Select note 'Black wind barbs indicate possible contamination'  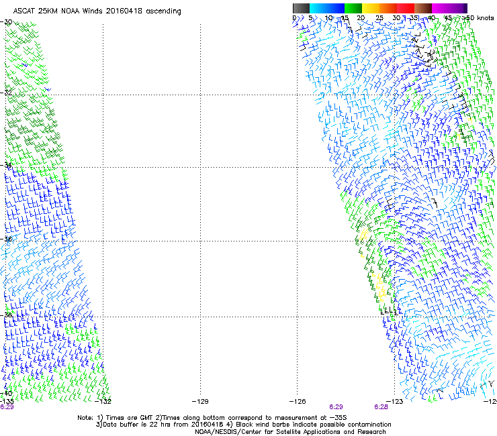313,425
